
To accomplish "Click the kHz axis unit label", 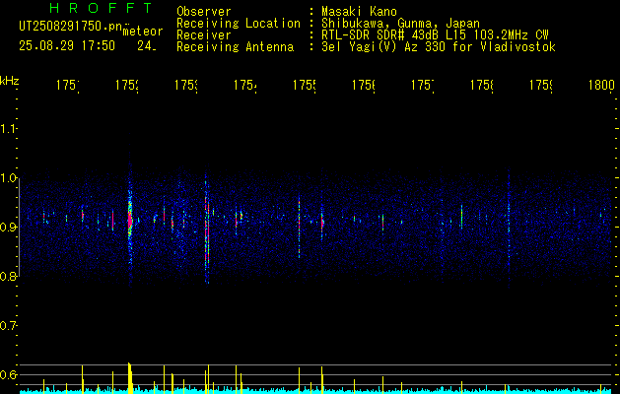I will coord(9,81).
